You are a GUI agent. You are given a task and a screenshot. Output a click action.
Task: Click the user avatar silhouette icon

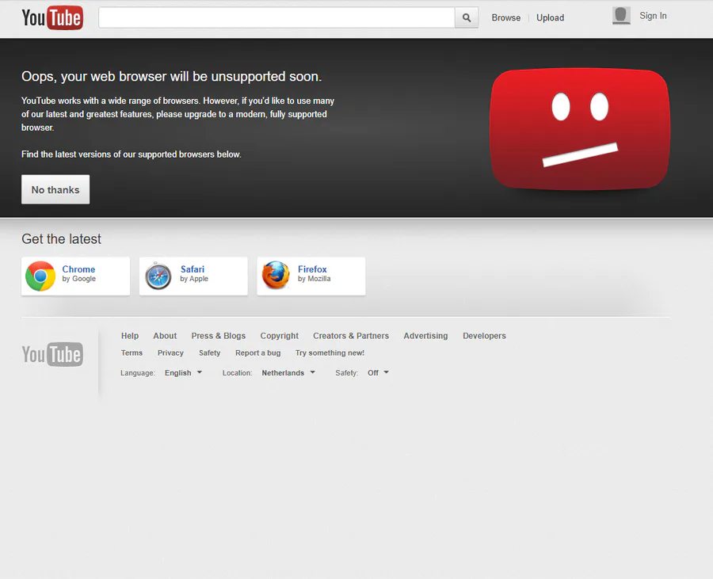(621, 16)
